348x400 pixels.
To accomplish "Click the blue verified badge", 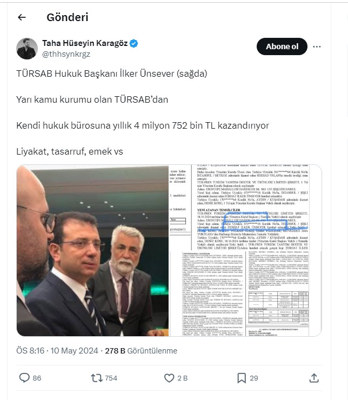I will click(134, 43).
